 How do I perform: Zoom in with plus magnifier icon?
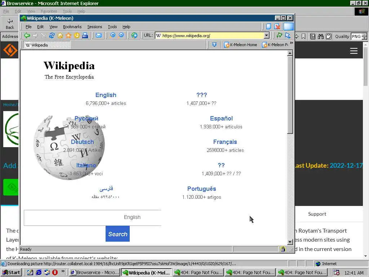coord(113,35)
